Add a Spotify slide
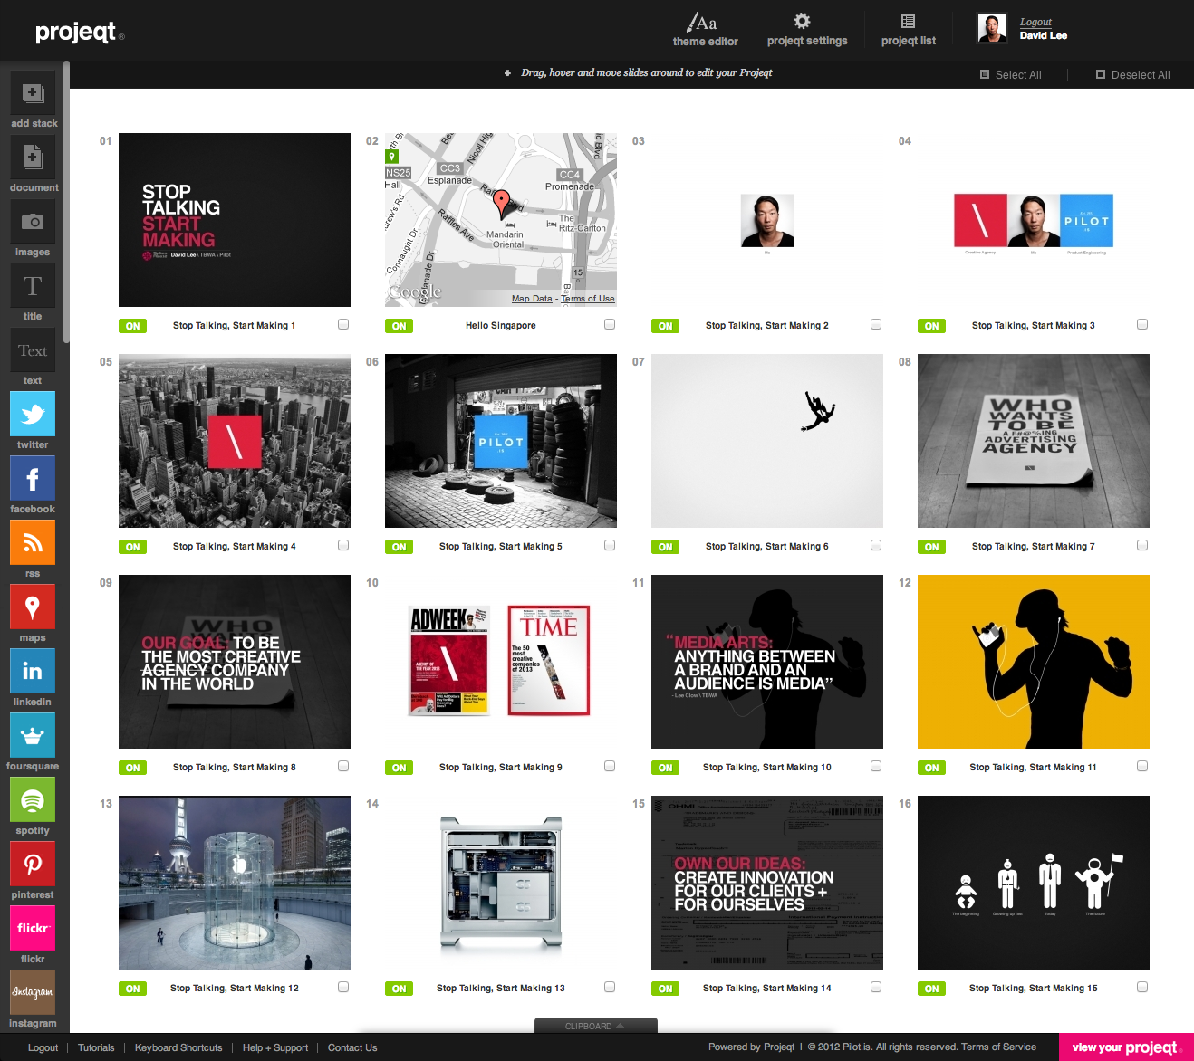This screenshot has height=1061, width=1194. click(33, 800)
